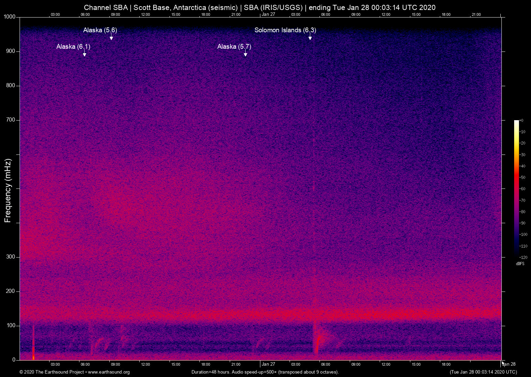Select the Solomon Islands (6.3) text label

point(285,30)
